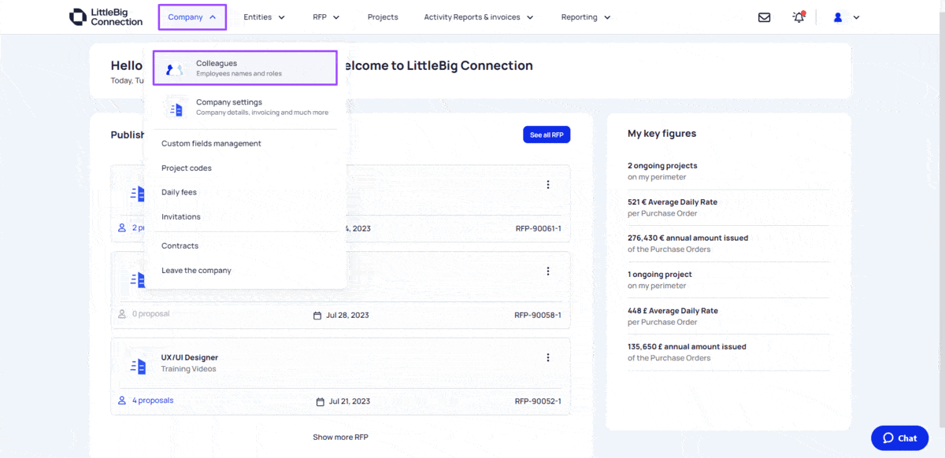Open Invitations entry

click(181, 216)
